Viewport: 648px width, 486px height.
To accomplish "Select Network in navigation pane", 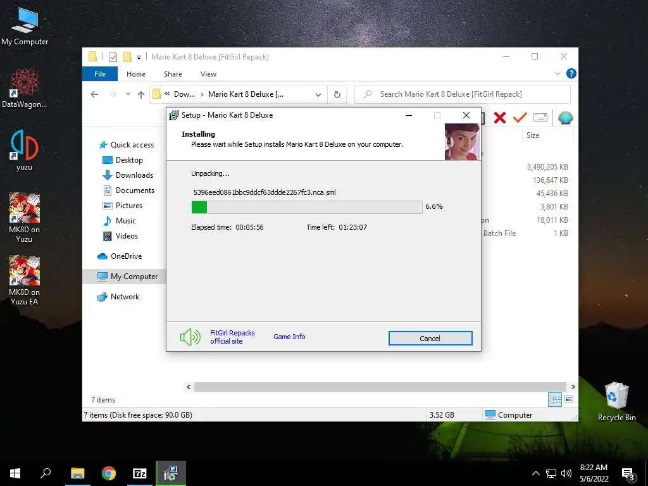I will pyautogui.click(x=118, y=297).
